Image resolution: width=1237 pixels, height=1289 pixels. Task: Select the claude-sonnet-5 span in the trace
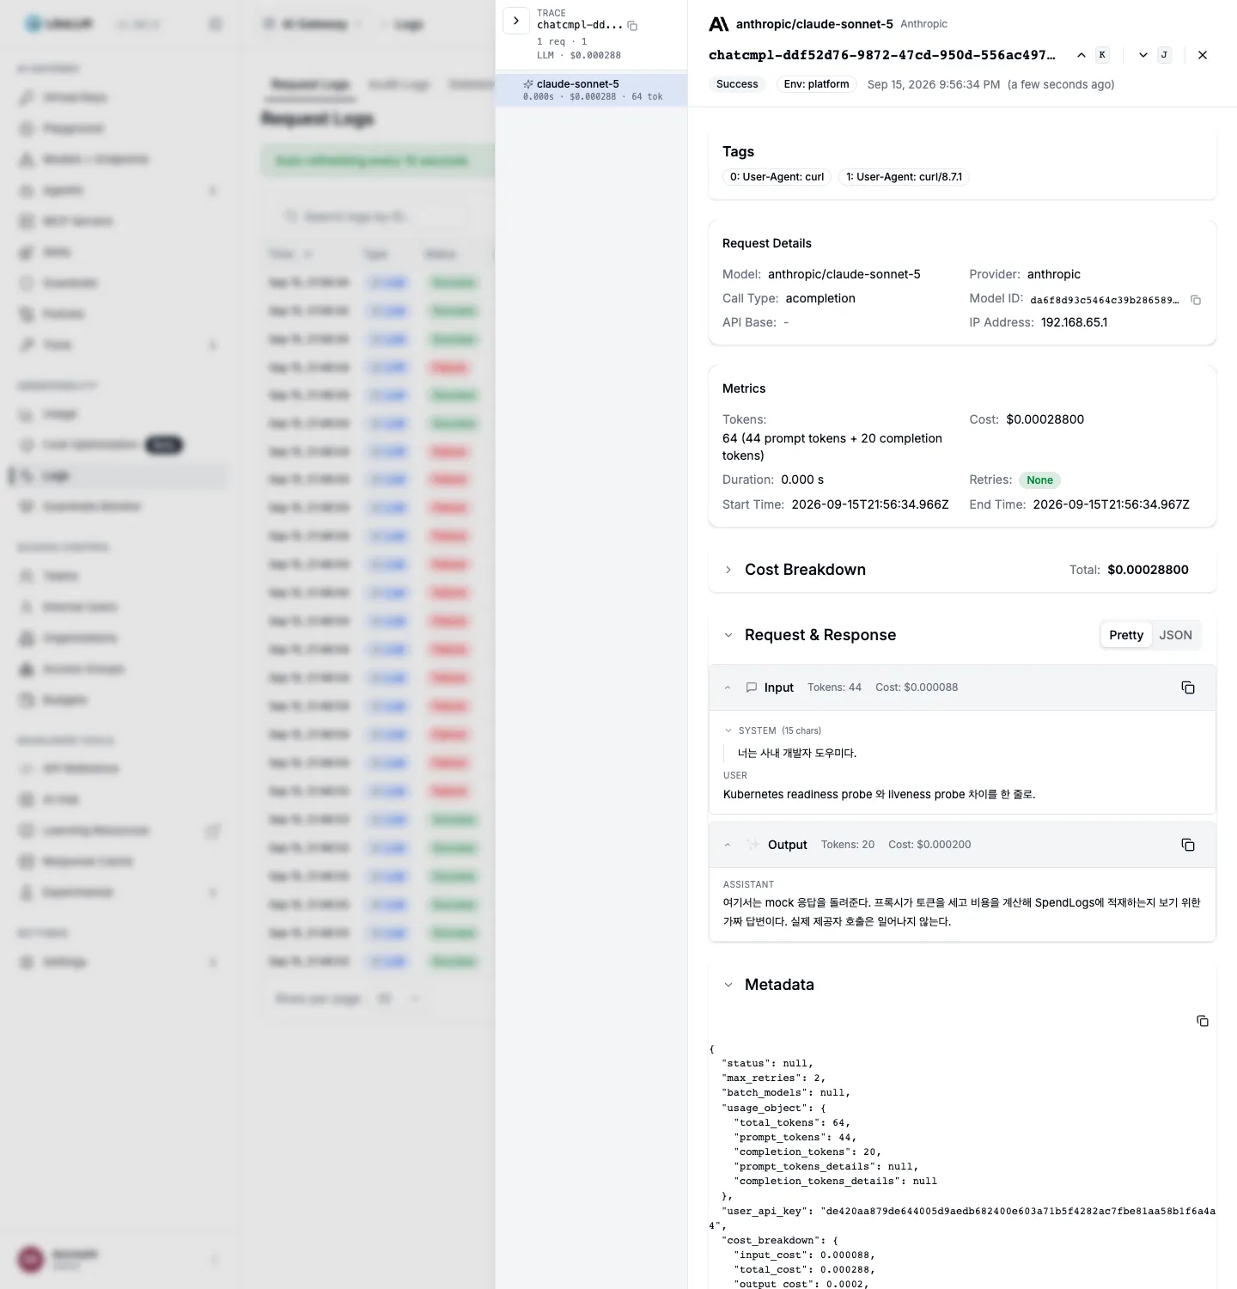tap(591, 90)
